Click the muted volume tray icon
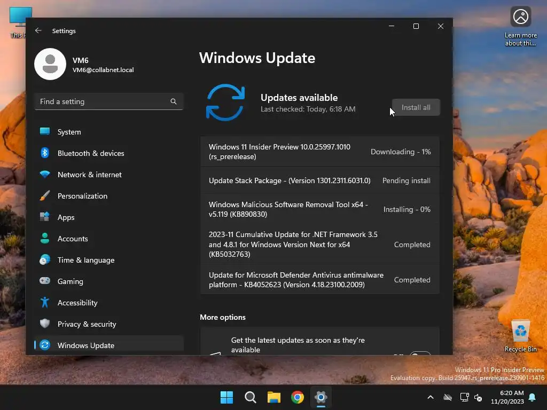This screenshot has width=547, height=410. tap(478, 397)
